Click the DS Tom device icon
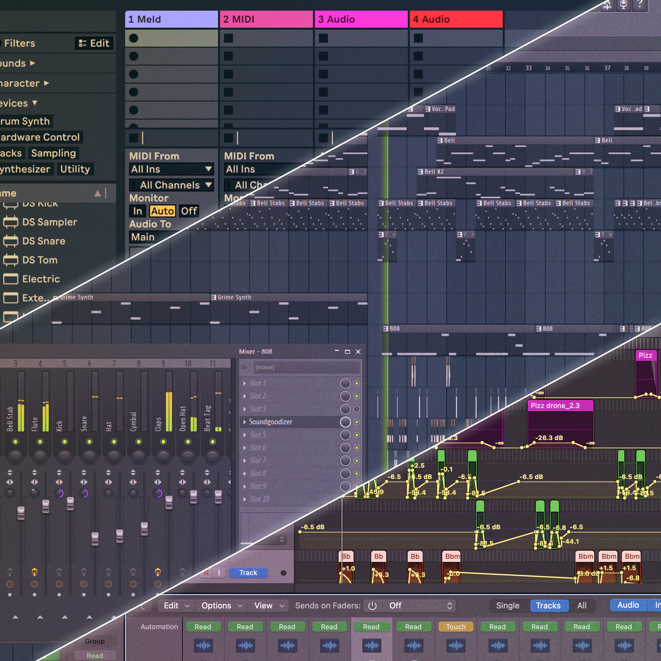Image resolution: width=661 pixels, height=661 pixels. pos(11,260)
